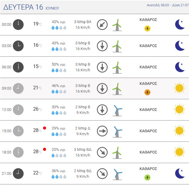The width and height of the screenshot is (189, 185).
Task: Click the red dot beside 28°C at 15:00
Action: (x=45, y=128)
